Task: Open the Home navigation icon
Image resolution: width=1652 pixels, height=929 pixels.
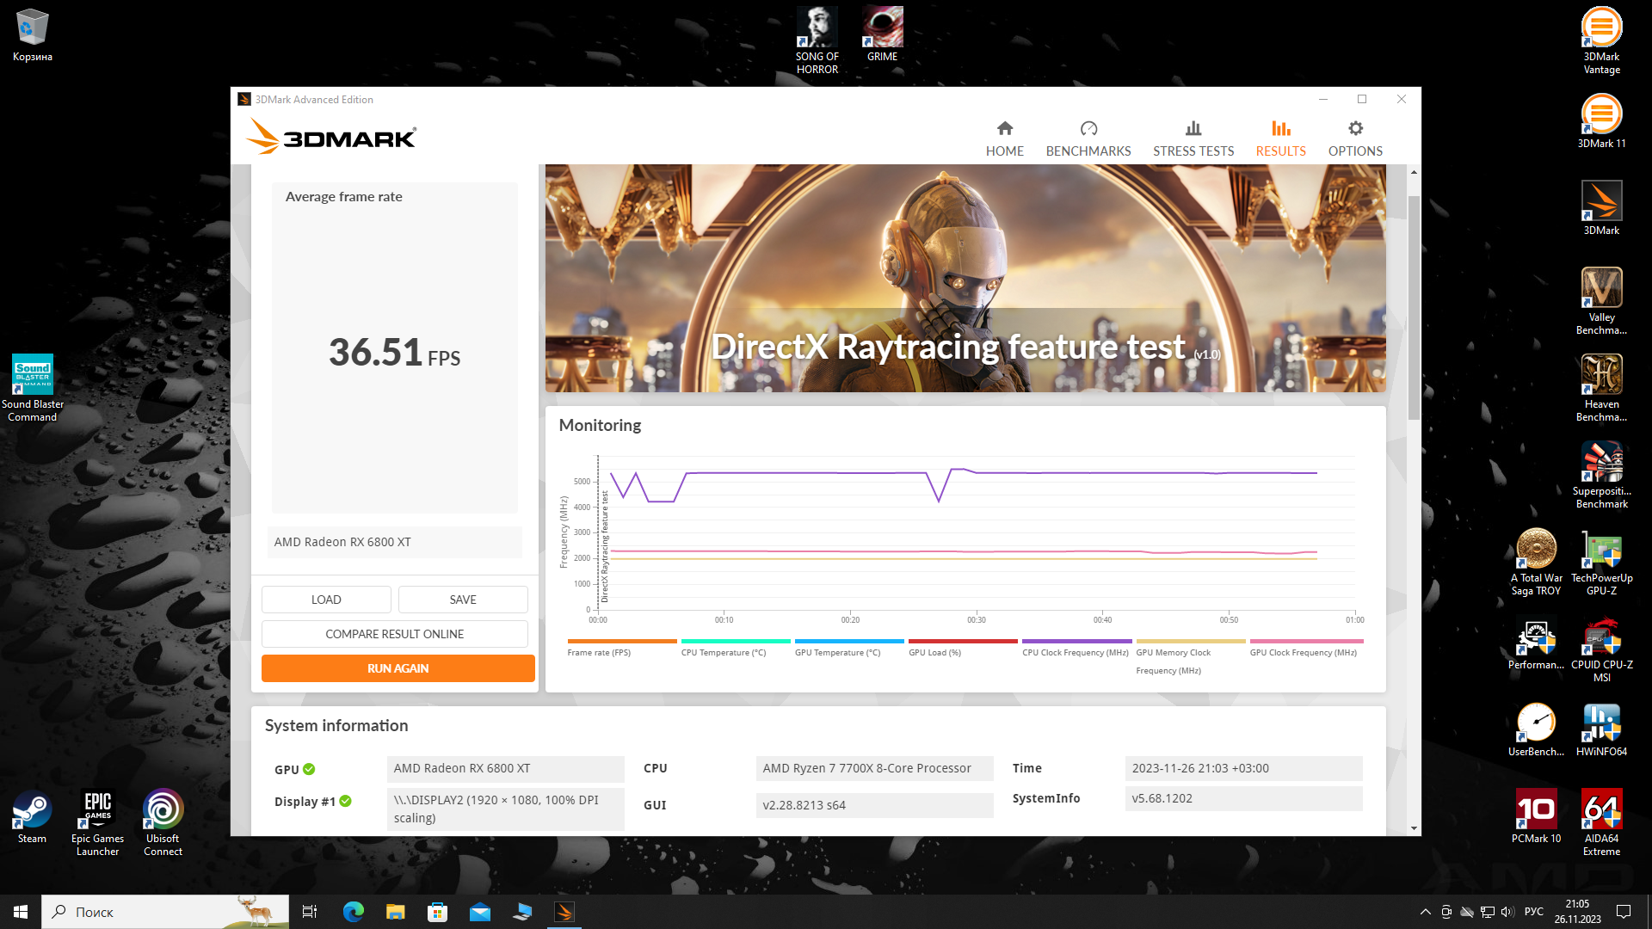Action: [1004, 129]
